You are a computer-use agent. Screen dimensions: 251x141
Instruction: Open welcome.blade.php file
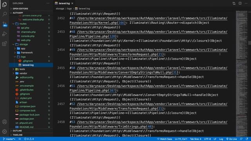[33, 20]
